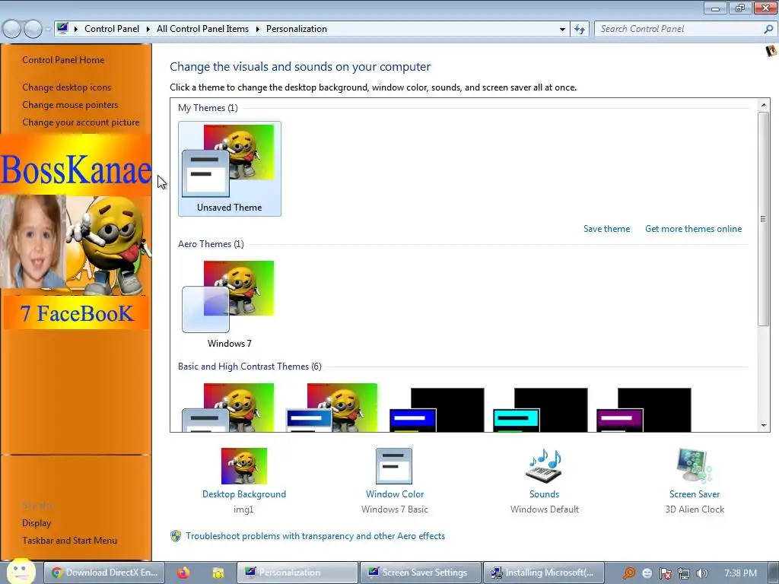Click the Action Center flag tray icon
Viewport: 779px width, 584px height.
(665, 573)
